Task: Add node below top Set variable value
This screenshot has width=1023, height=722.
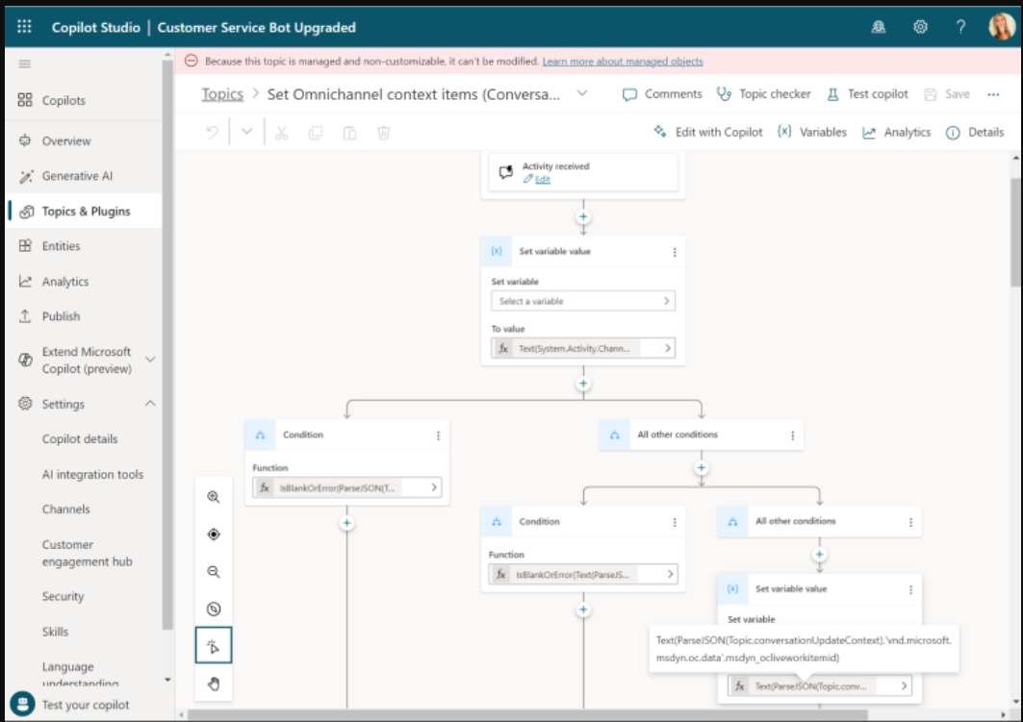Action: coord(583,384)
